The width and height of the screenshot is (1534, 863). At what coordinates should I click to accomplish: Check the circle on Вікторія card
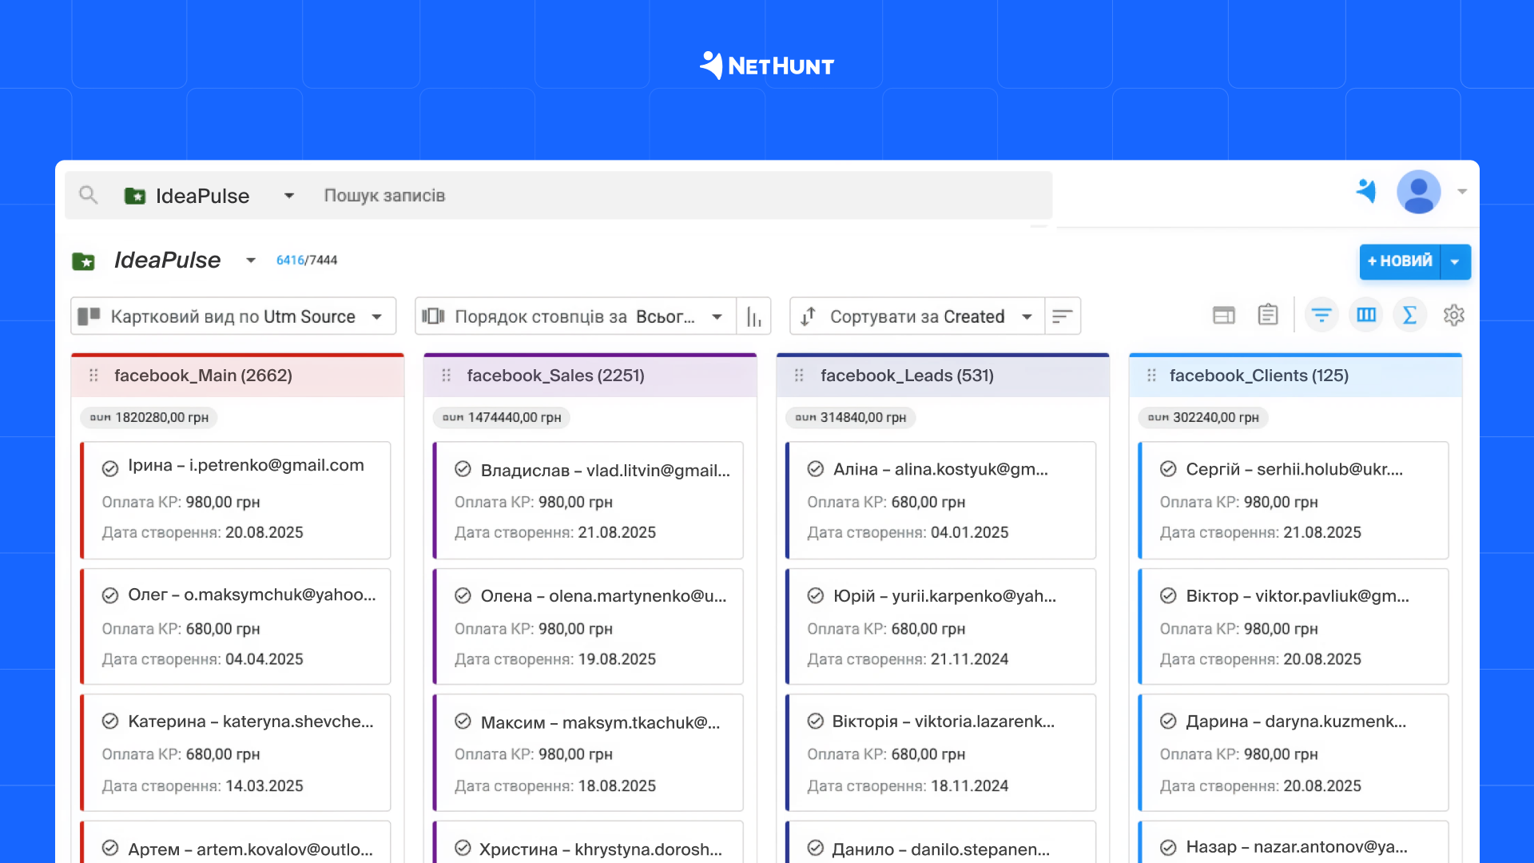click(x=815, y=721)
